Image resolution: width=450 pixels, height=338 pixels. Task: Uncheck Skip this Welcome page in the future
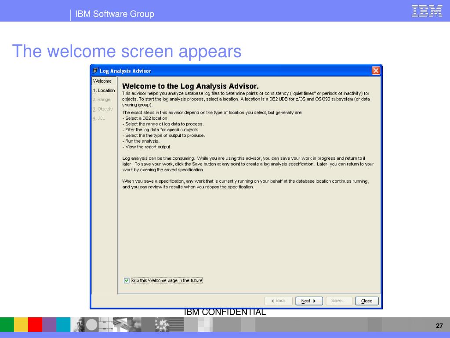pyautogui.click(x=127, y=280)
